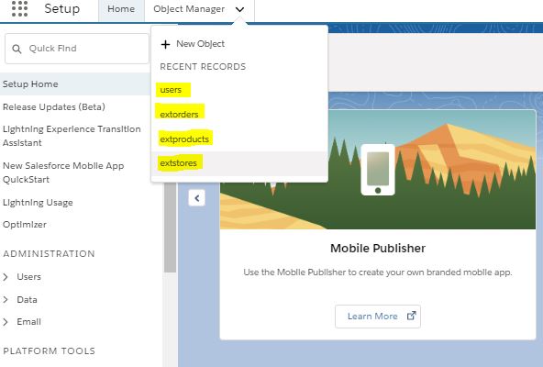
Task: Select the Object Manager tab
Action: click(189, 9)
